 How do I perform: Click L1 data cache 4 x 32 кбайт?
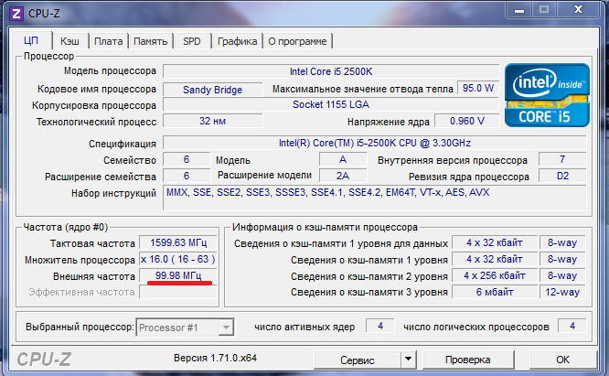(x=495, y=242)
